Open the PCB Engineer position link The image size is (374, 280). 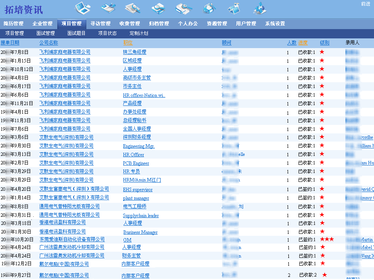tap(136, 163)
